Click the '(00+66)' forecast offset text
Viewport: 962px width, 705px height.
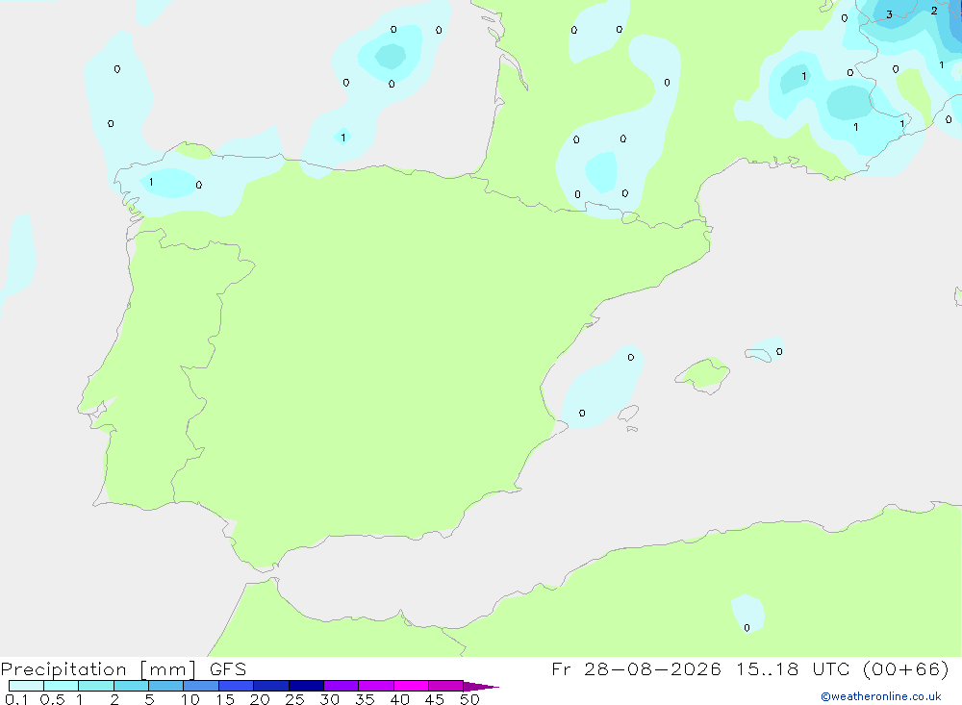[905, 668]
